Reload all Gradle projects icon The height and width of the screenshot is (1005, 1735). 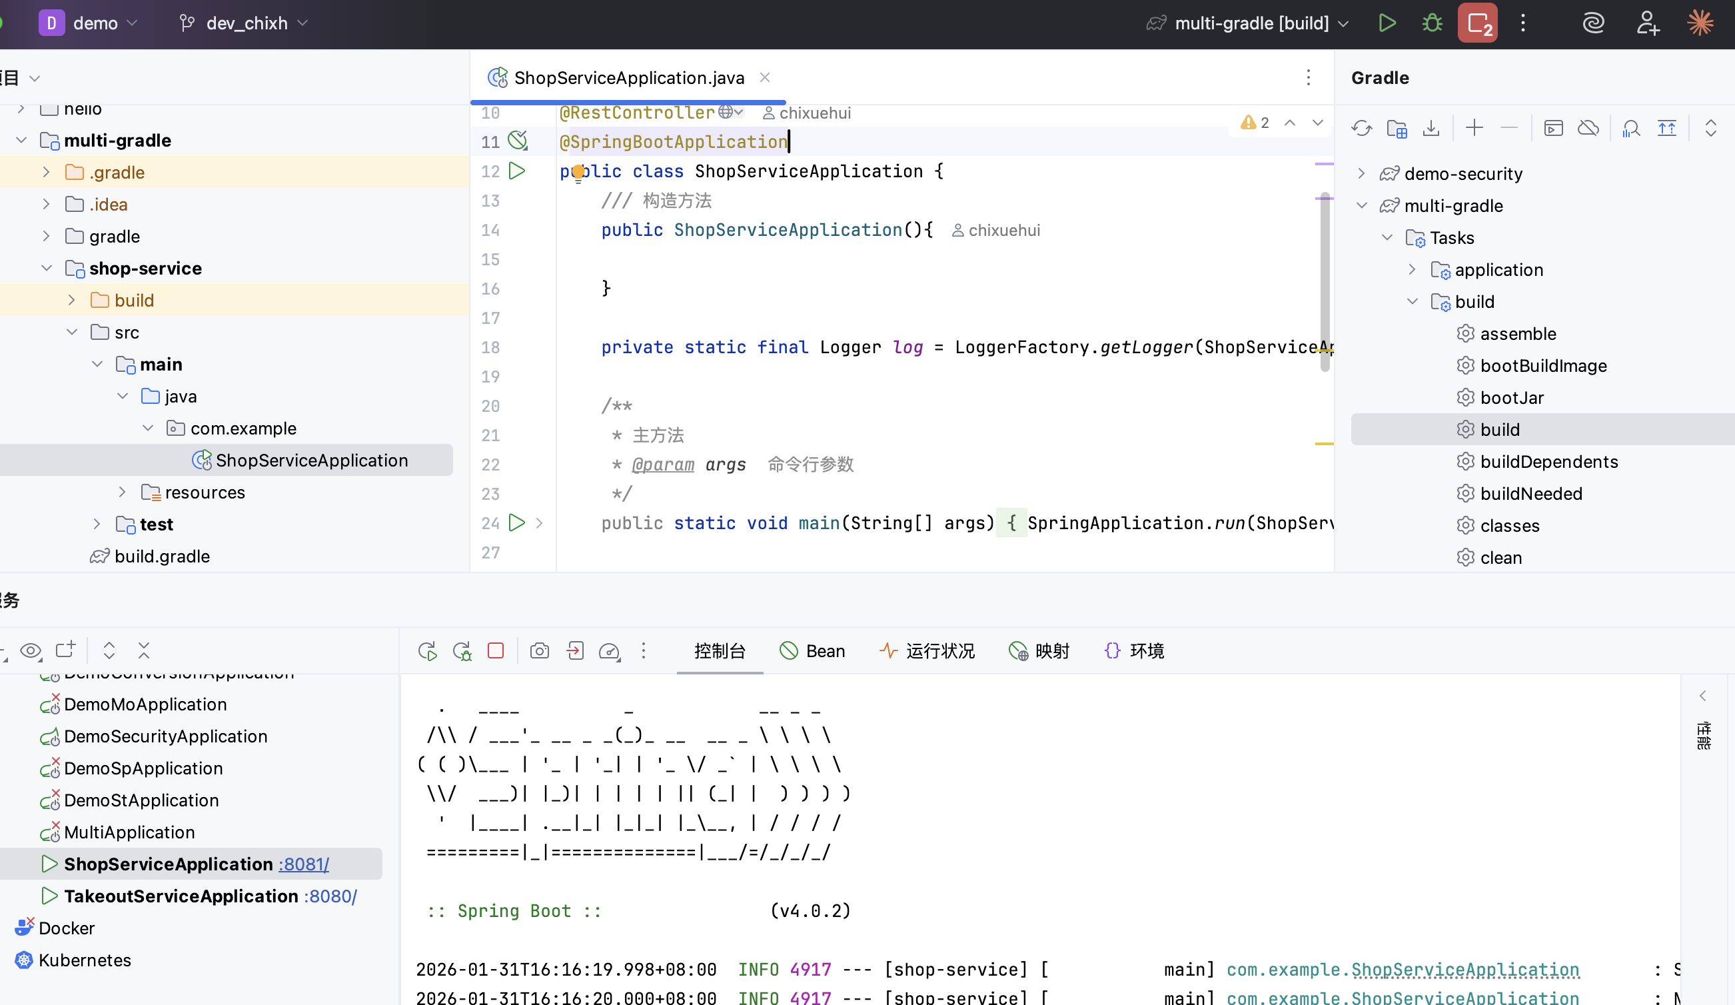point(1361,128)
